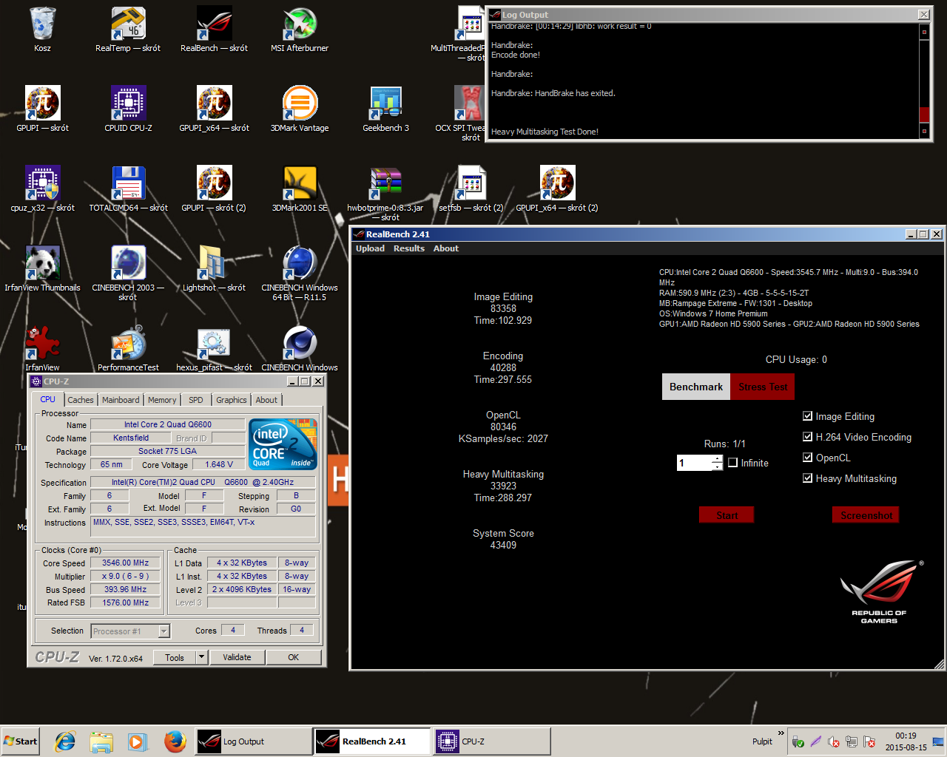Expand the Processor #1 selection dropdown
Image resolution: width=947 pixels, height=757 pixels.
pyautogui.click(x=164, y=631)
